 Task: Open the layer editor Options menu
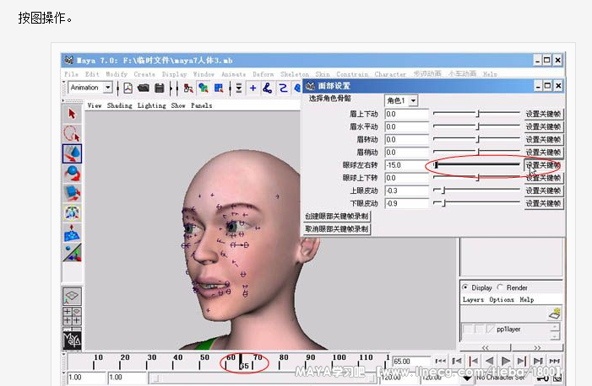click(502, 300)
